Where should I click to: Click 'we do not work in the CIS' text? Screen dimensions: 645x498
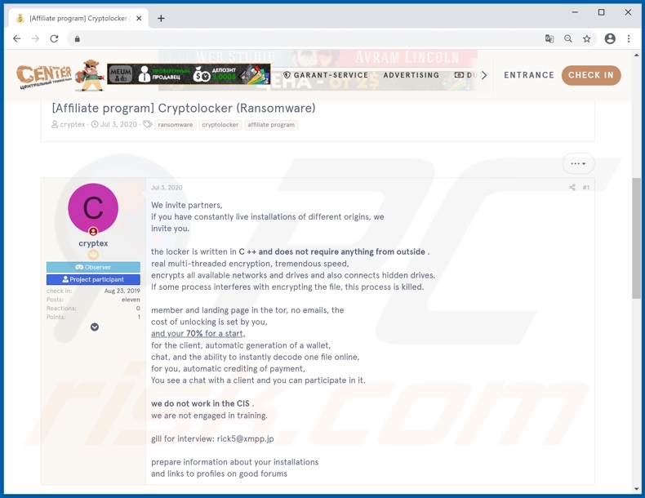(200, 403)
